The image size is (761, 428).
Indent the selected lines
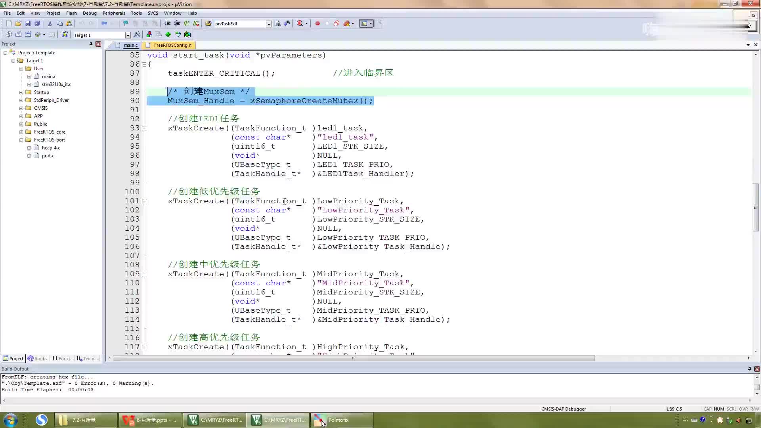click(167, 23)
